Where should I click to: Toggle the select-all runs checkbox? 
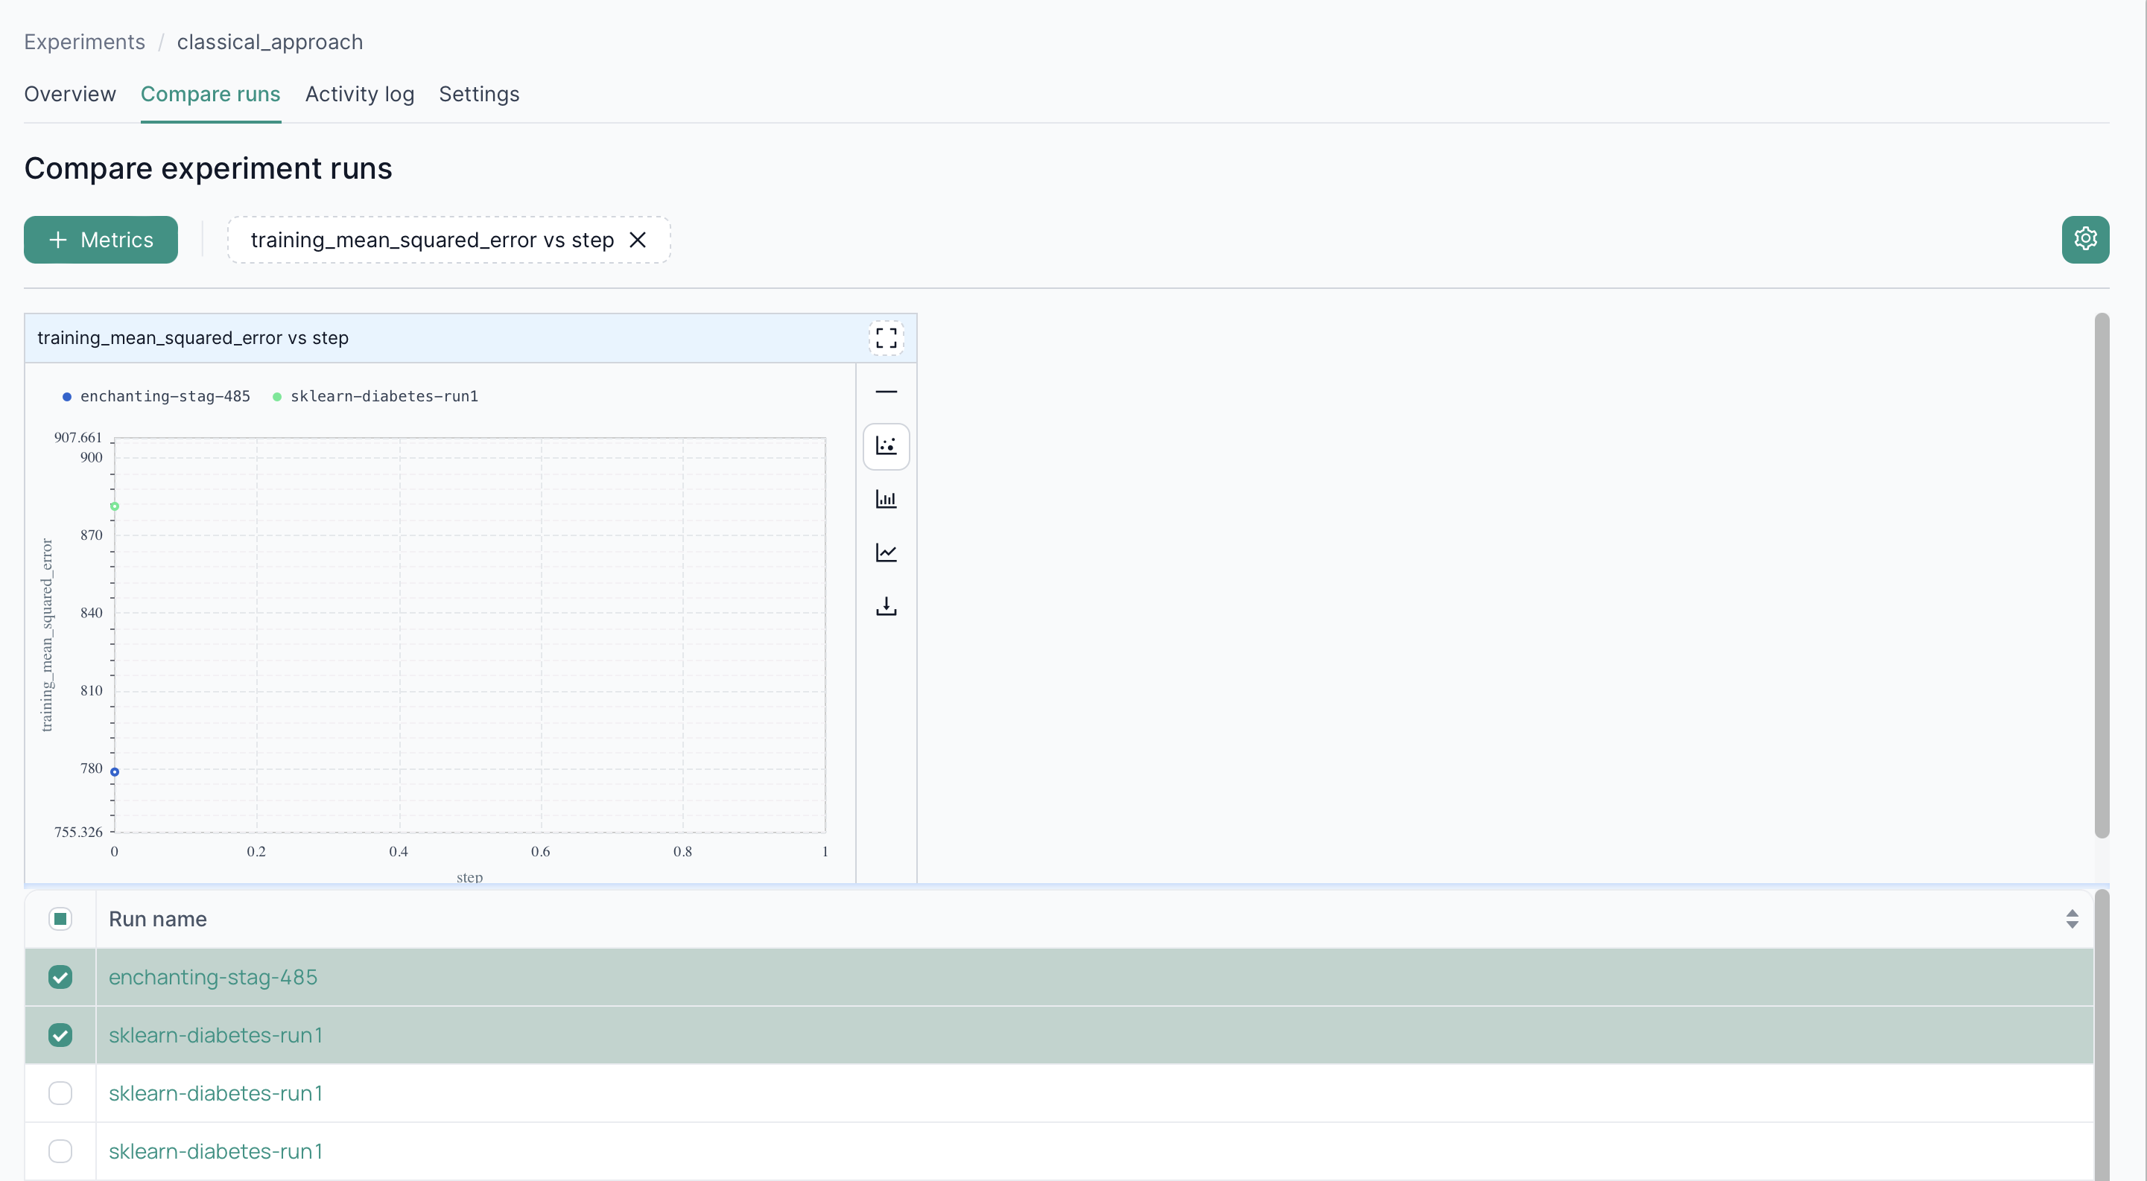tap(60, 919)
